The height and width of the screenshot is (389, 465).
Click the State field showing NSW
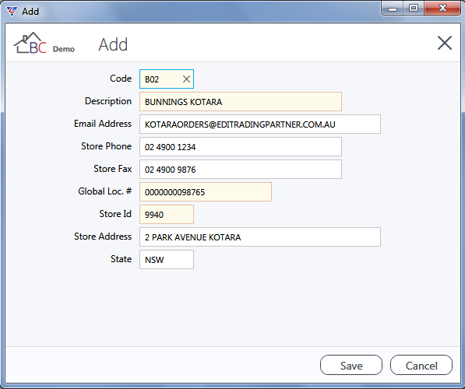point(167,259)
